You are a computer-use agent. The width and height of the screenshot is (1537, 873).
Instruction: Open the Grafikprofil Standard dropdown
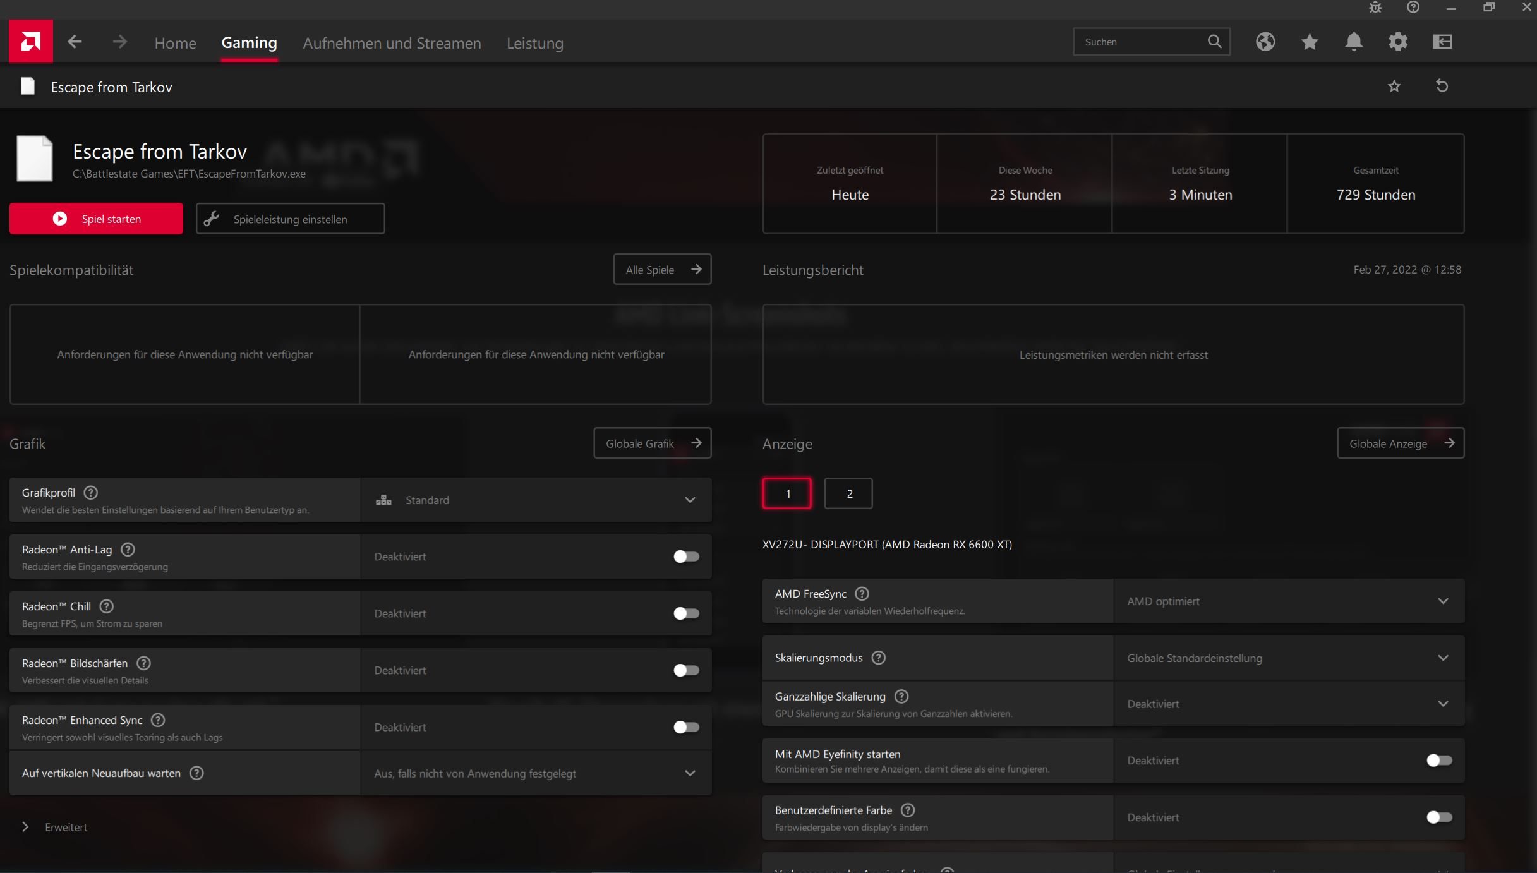(536, 500)
